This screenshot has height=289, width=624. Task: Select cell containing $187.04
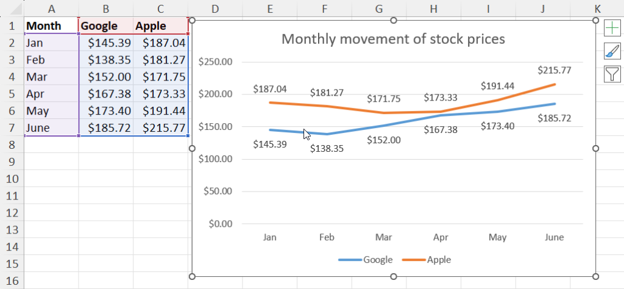161,43
